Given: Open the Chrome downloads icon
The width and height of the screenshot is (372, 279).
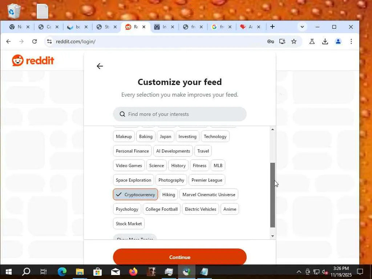Looking at the screenshot, I should pyautogui.click(x=325, y=41).
